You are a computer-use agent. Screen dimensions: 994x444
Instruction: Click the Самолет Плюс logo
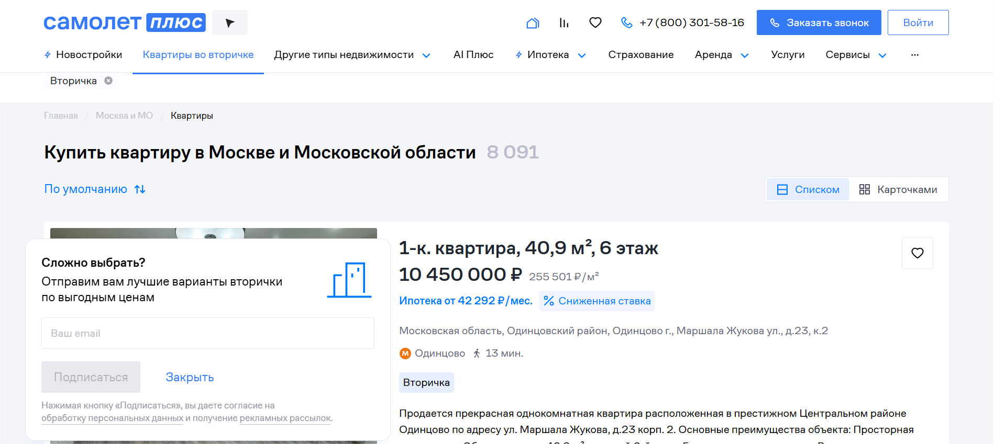[124, 22]
